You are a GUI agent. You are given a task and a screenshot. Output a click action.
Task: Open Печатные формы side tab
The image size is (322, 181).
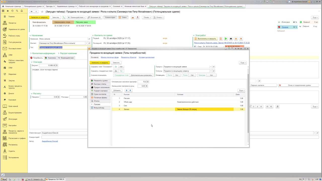pyautogui.click(x=100, y=98)
